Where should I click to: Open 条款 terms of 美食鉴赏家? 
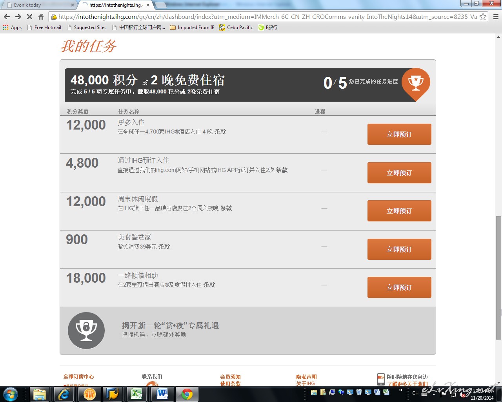[x=164, y=247]
